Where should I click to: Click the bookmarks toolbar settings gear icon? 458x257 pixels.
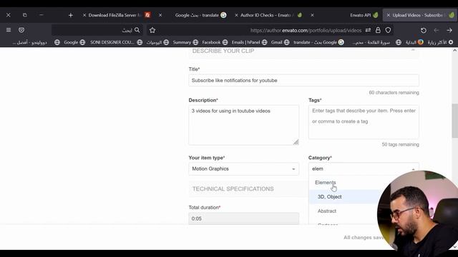[451, 42]
